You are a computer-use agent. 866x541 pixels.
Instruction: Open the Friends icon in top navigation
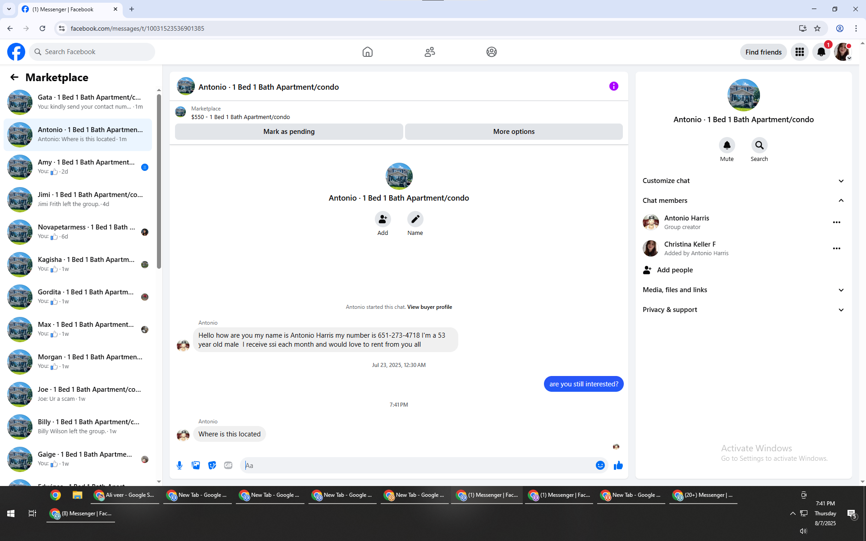[430, 52]
